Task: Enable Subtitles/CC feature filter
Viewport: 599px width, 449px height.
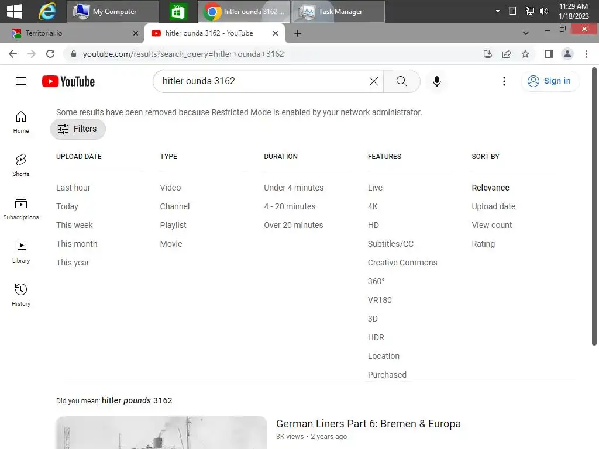Action: 391,244
